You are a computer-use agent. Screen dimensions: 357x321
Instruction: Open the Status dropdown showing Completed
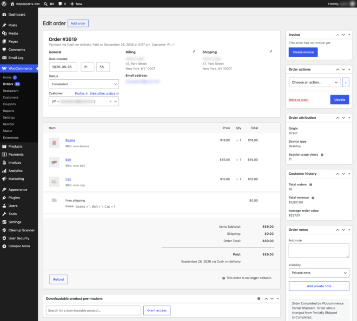[84, 84]
